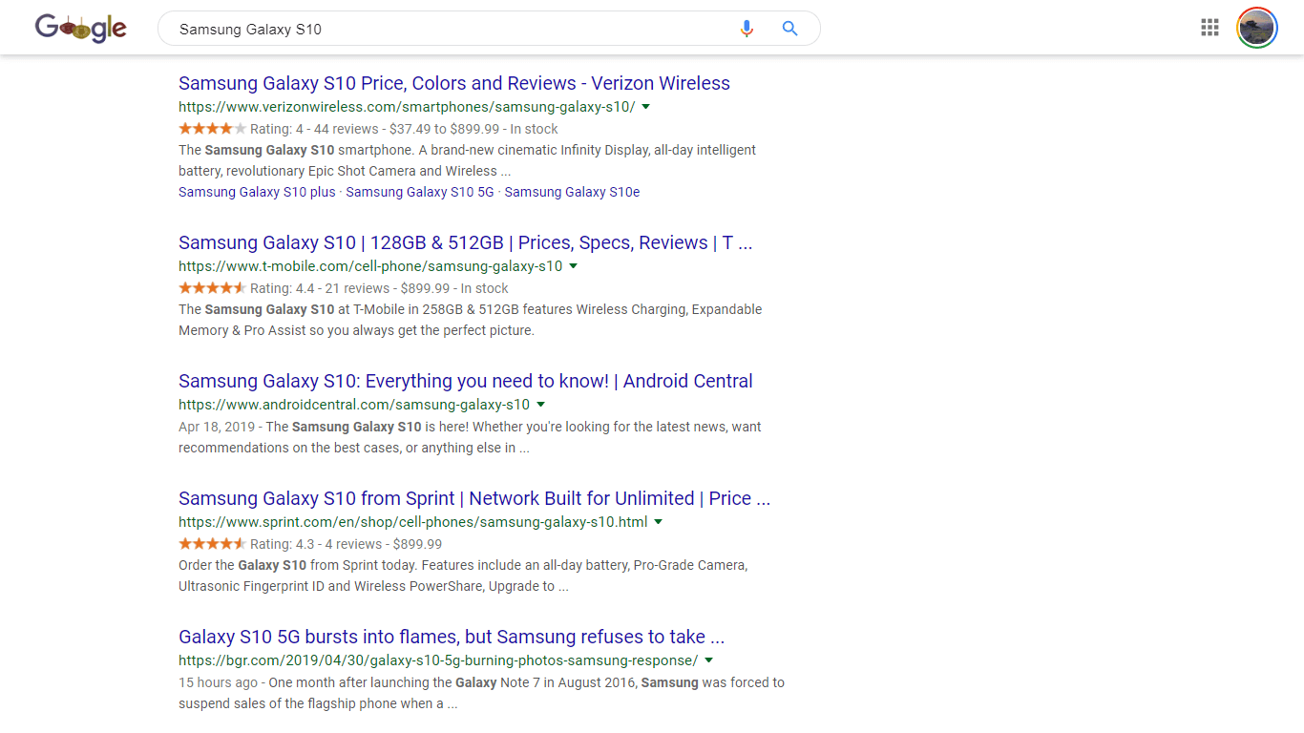Expand options arrow beside androidcentral.com URL

pyautogui.click(x=540, y=405)
